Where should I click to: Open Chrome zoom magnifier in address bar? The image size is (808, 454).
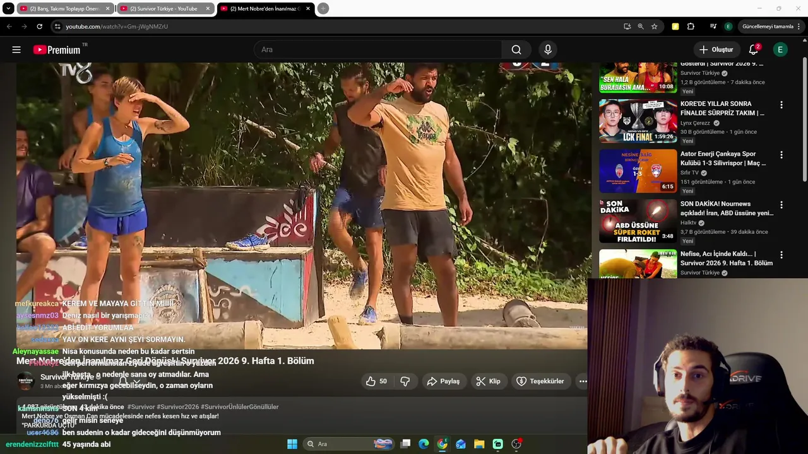point(640,26)
